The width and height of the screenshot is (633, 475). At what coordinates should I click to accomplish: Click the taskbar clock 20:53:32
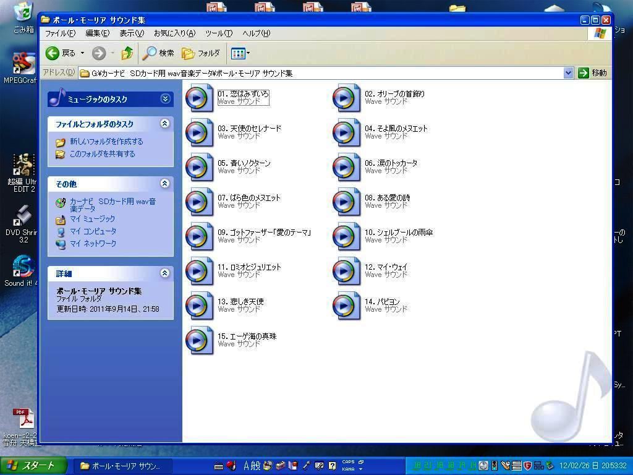click(614, 466)
